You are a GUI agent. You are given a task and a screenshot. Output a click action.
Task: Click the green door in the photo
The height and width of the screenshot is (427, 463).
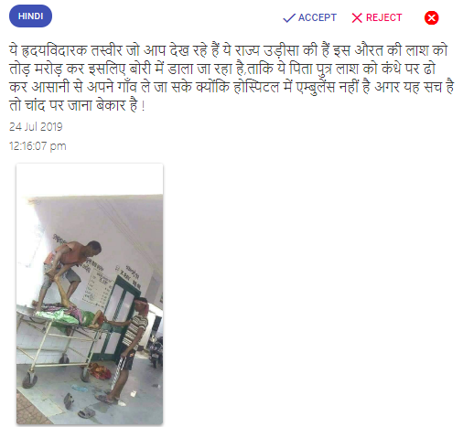tap(117, 317)
